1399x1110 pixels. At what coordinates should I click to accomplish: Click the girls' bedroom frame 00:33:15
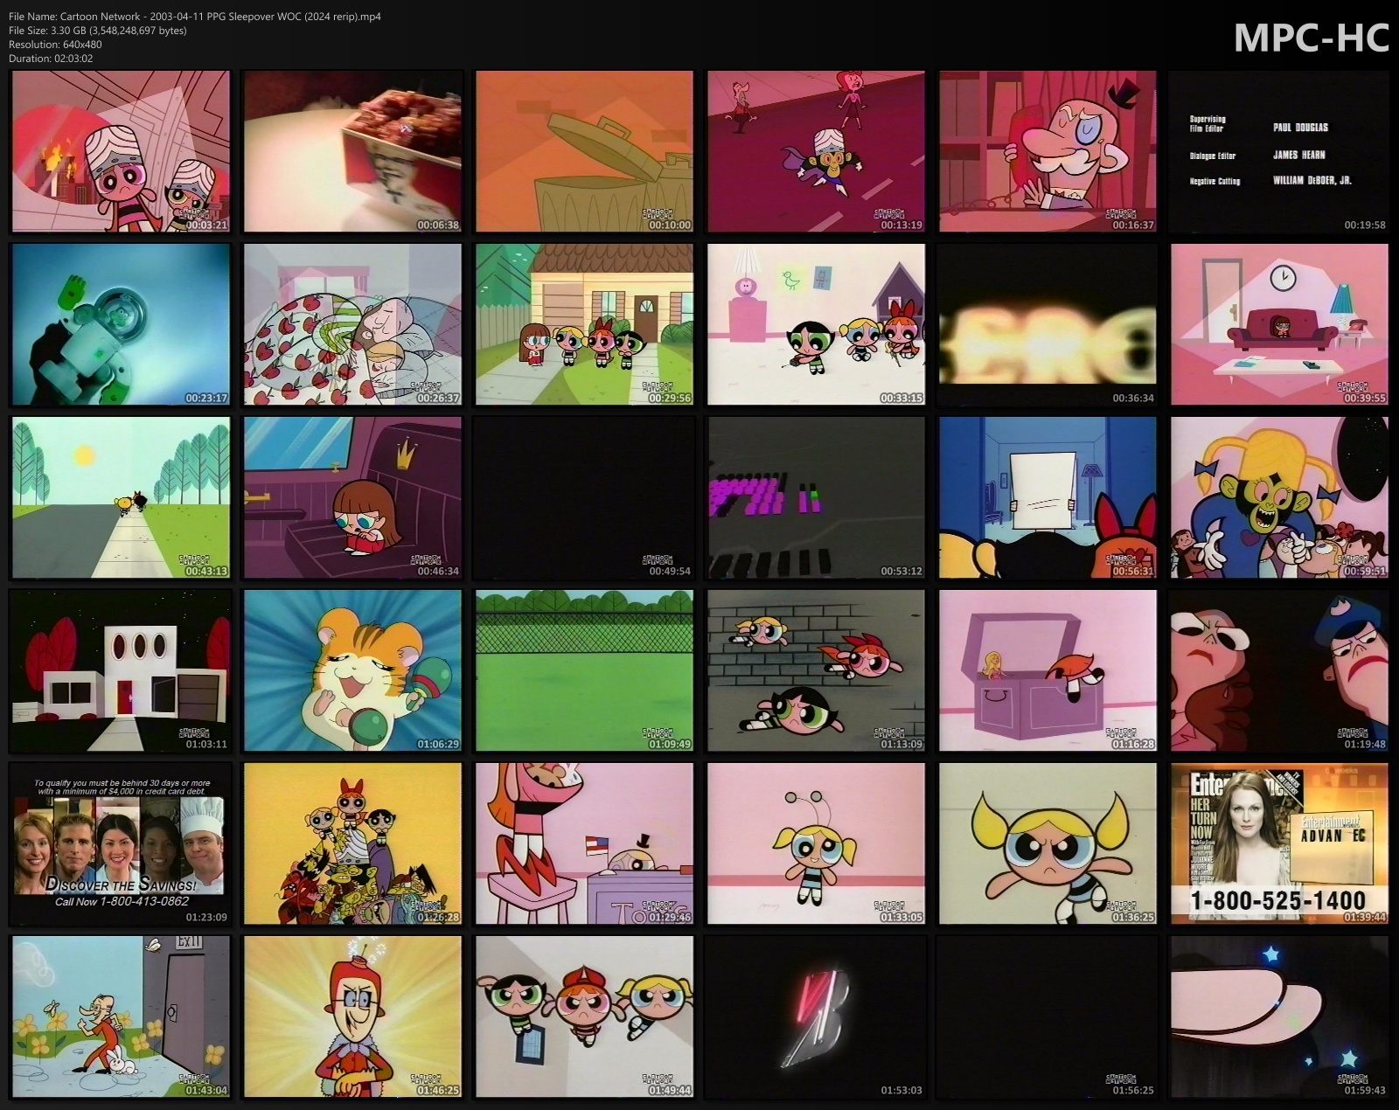[x=816, y=325]
